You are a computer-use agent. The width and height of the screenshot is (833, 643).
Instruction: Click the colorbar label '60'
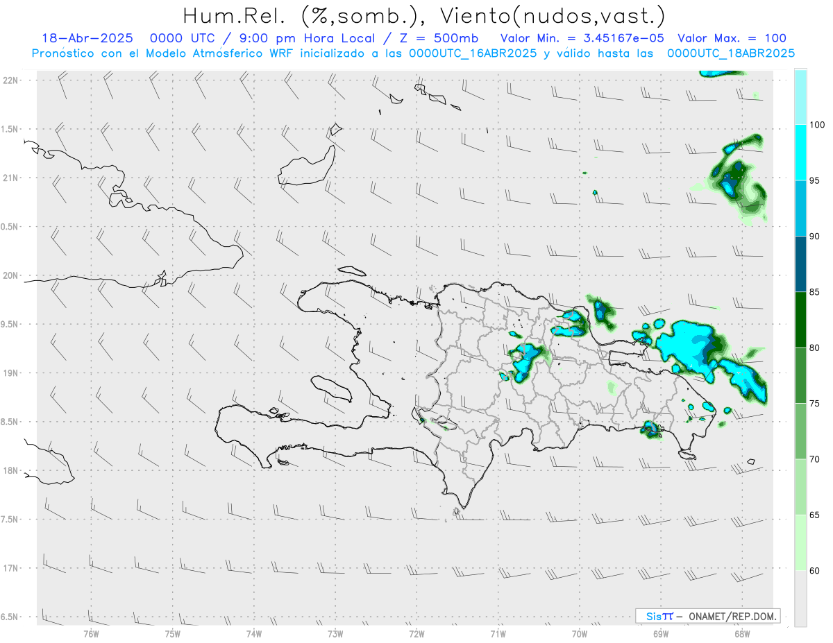pos(815,570)
